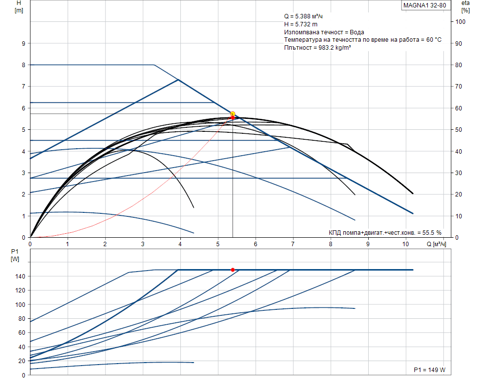Click the H = 5.732 m head value

click(x=301, y=24)
